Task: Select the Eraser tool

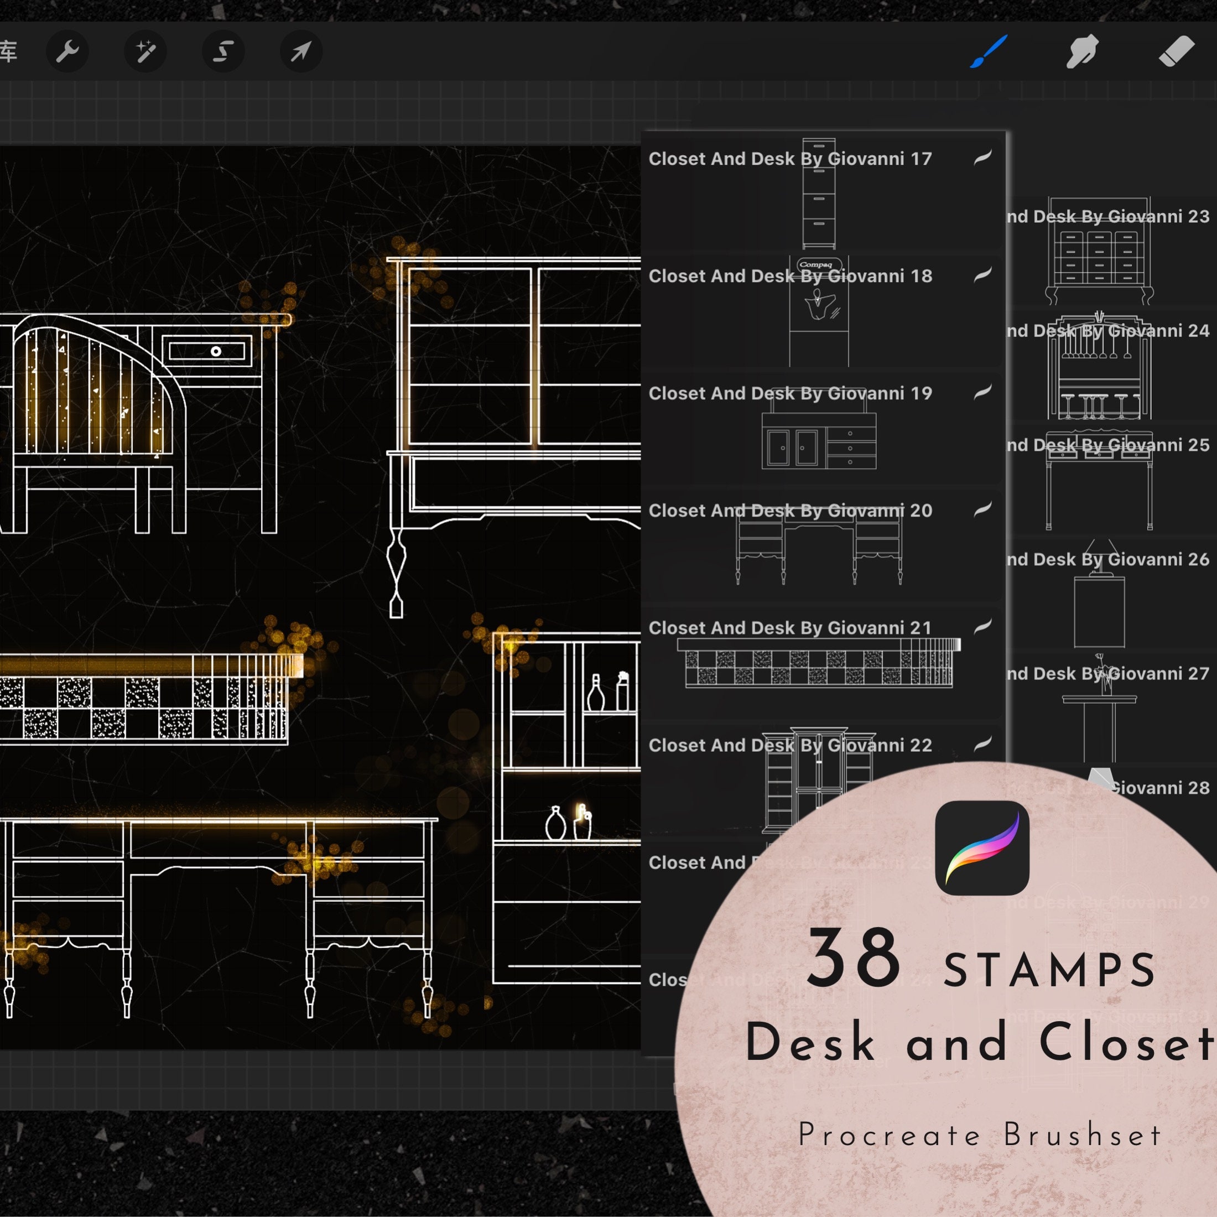Action: pos(1176,51)
